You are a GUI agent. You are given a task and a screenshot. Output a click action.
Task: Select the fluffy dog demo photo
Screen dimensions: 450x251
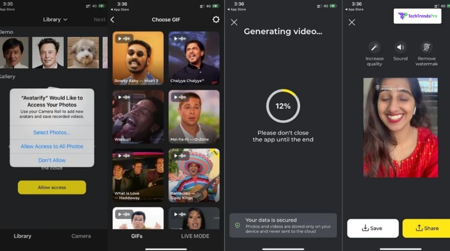point(83,52)
